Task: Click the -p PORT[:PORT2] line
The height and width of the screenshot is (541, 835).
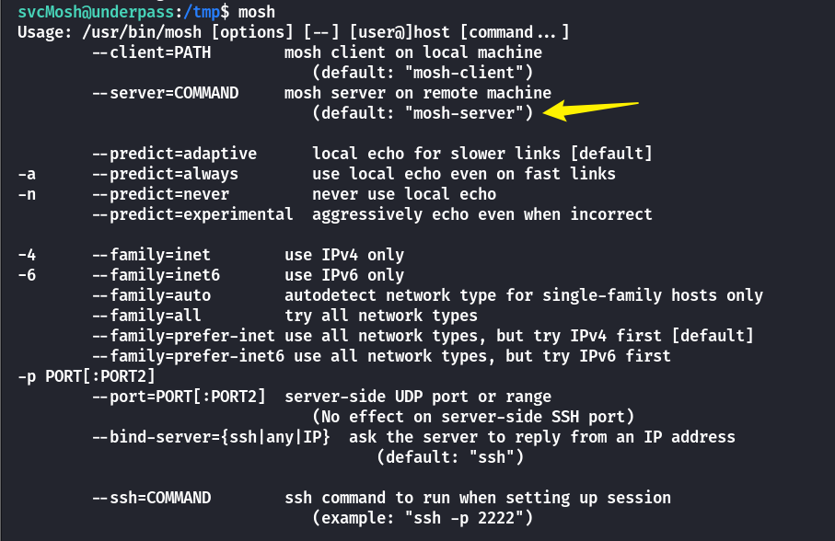Action: [87, 376]
